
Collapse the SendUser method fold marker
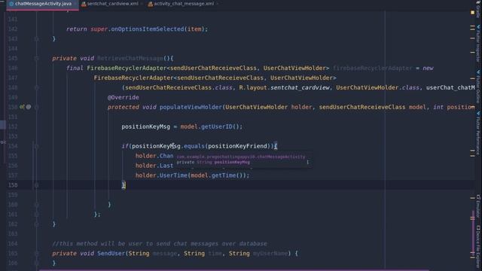click(x=37, y=254)
